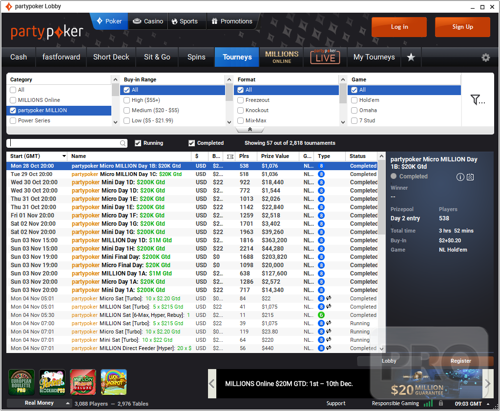The height and width of the screenshot is (411, 500).
Task: Click the Sports ball icon
Action: click(x=174, y=21)
